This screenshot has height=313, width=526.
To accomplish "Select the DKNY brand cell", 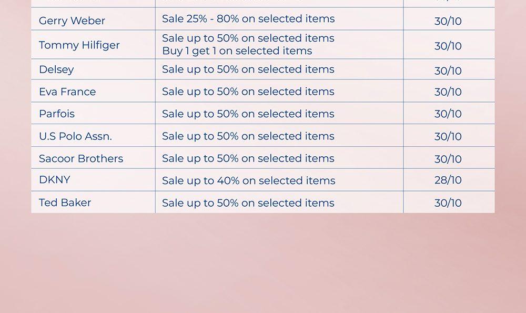I will click(x=54, y=180).
